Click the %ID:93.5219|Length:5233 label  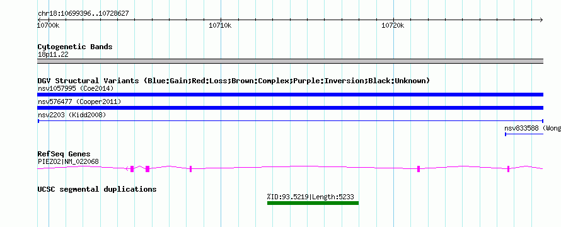pos(310,196)
